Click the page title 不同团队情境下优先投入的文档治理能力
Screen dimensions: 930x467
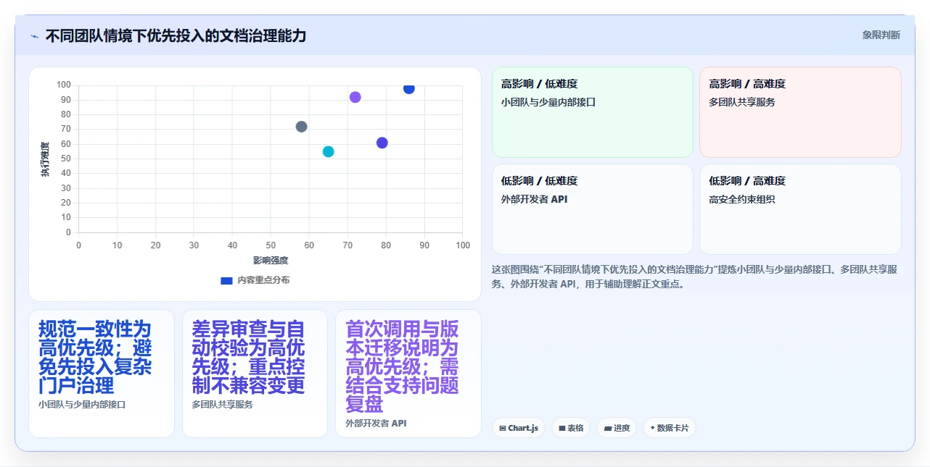pyautogui.click(x=176, y=35)
